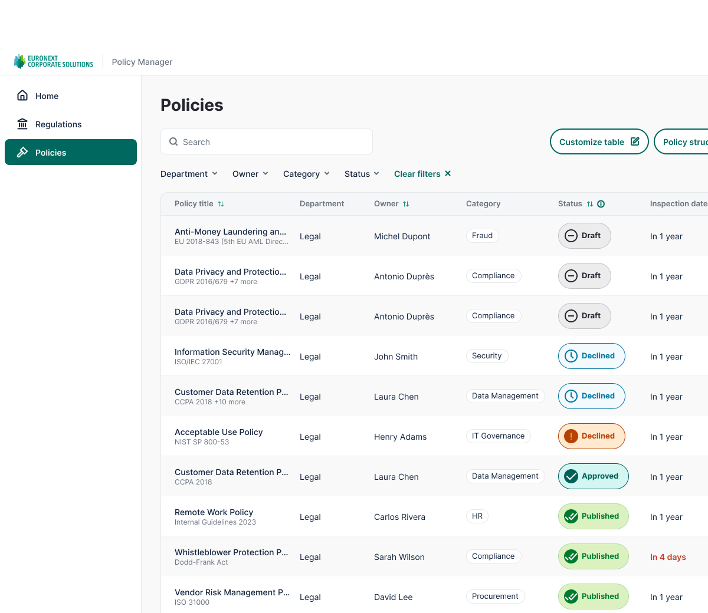Image resolution: width=708 pixels, height=613 pixels.
Task: Click the Policies gavel icon
Action: 22,152
